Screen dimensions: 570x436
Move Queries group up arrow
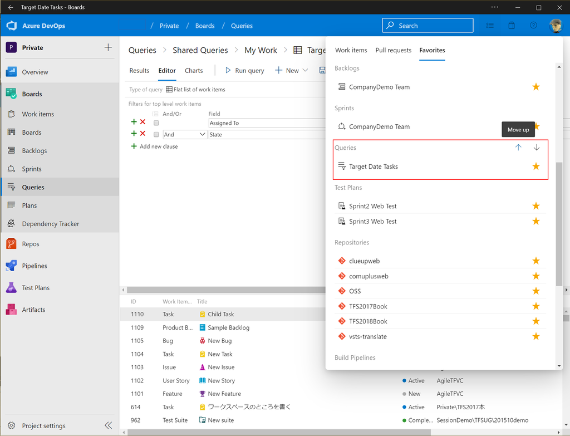pyautogui.click(x=518, y=147)
